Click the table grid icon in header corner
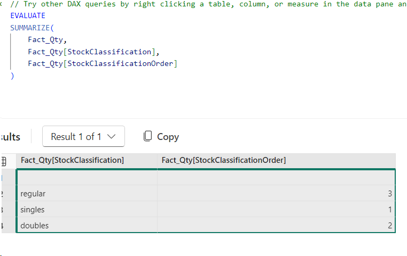Screen dimensions: 407x256 [x=4, y=161]
